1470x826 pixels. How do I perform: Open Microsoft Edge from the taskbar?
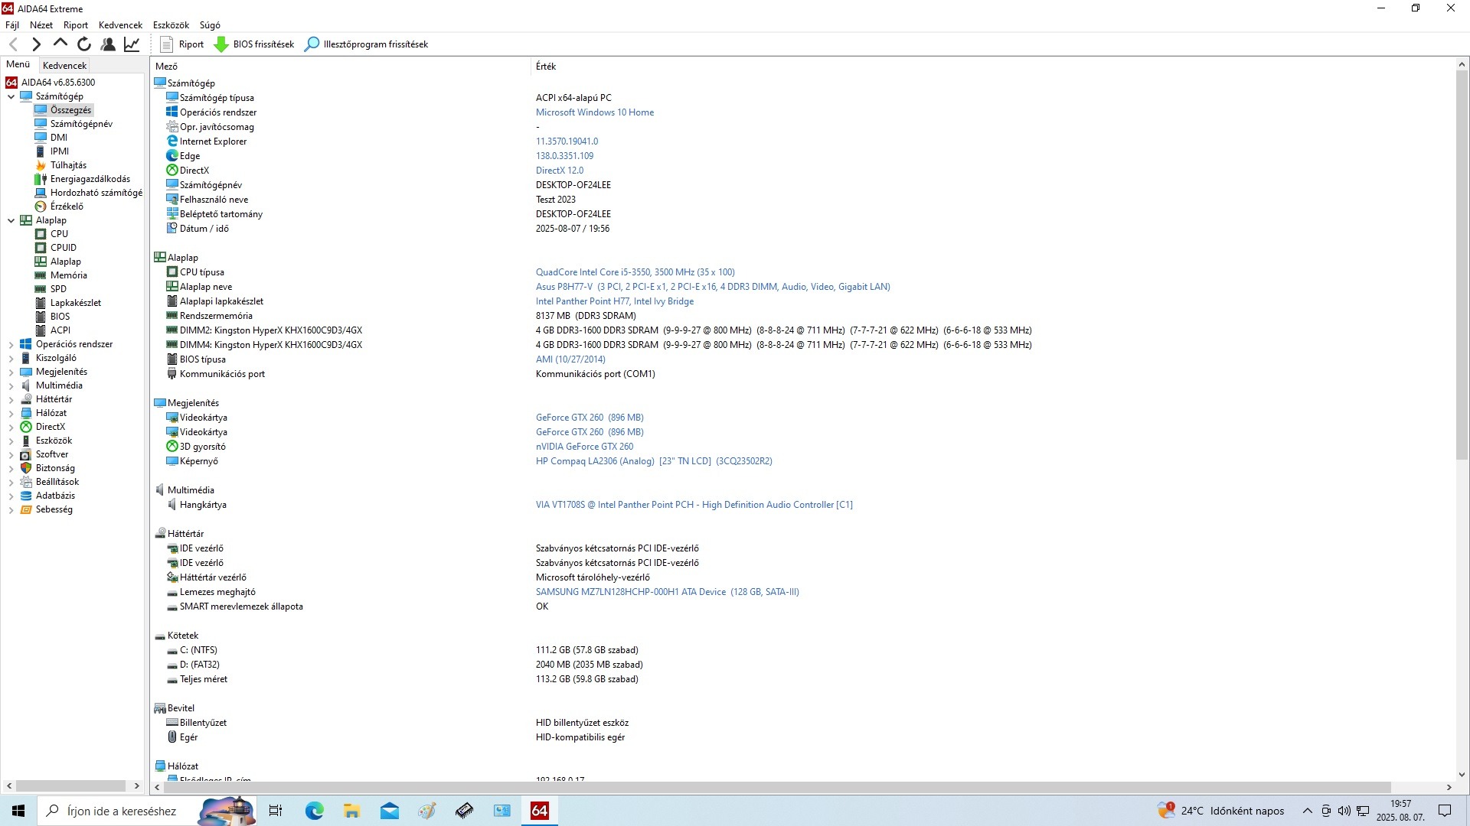(314, 811)
